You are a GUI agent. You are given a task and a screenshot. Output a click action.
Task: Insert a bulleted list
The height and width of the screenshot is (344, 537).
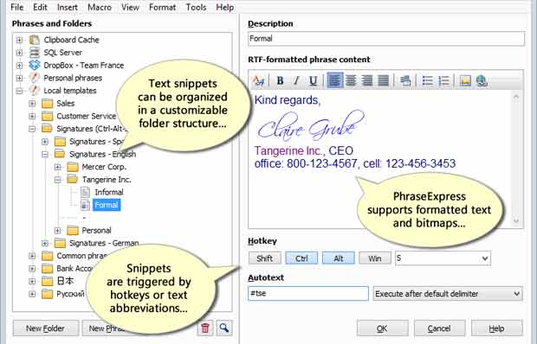[x=427, y=80]
